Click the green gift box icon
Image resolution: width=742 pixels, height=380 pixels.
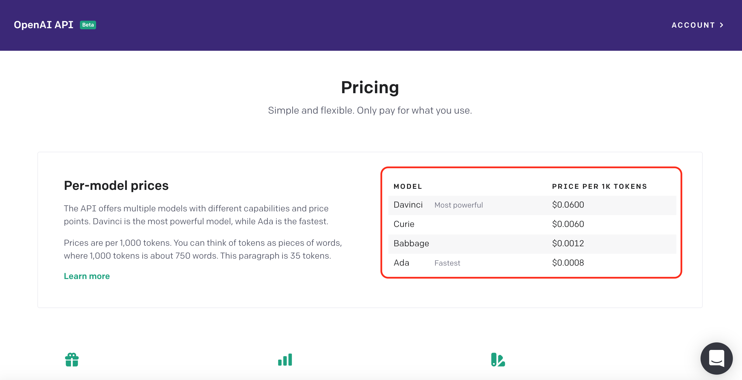point(72,359)
